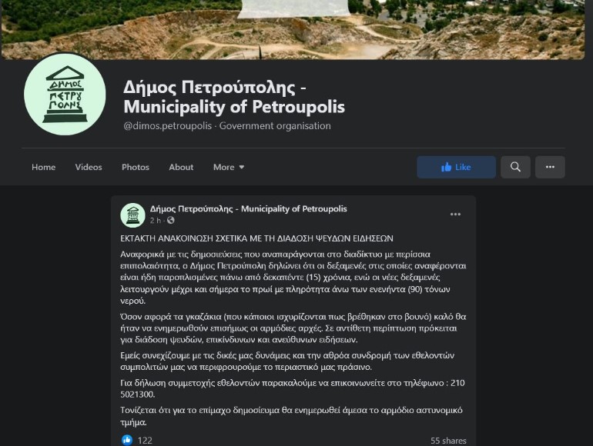593x446 pixels.
Task: Like the Municipality of Petroupolis page
Action: click(456, 167)
